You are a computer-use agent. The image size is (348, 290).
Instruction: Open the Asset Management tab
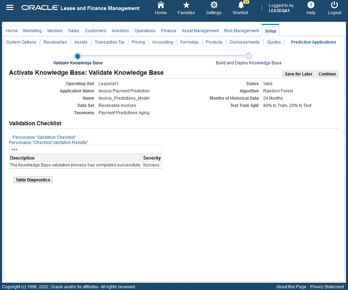click(x=200, y=31)
